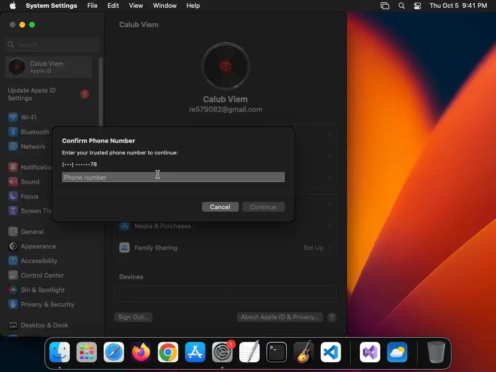This screenshot has width=496, height=372.
Task: Open the File menu
Action: 93,6
